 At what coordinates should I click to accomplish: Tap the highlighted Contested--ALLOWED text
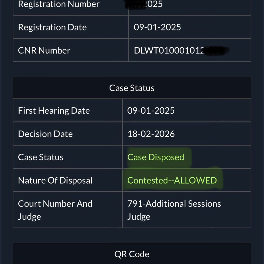tap(172, 180)
